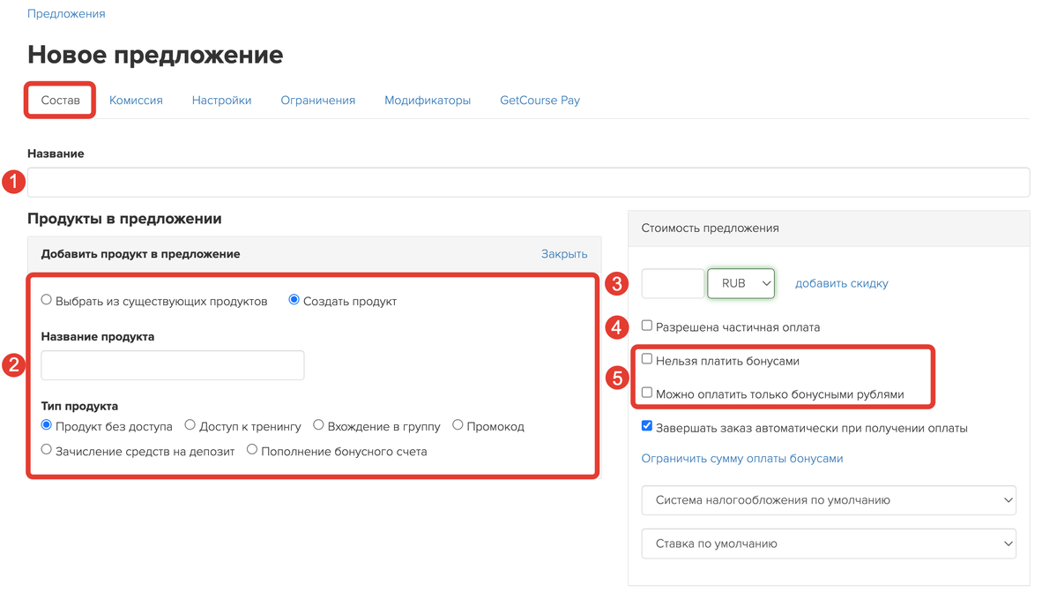Check Нельзя платить бонусами
This screenshot has height=592, width=1057.
(647, 359)
